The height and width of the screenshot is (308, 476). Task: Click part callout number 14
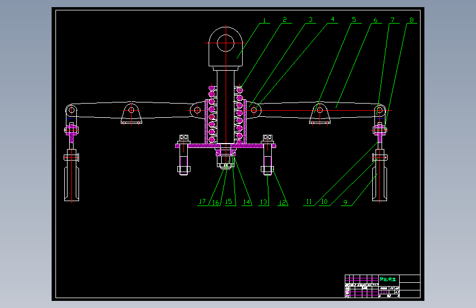pyautogui.click(x=247, y=202)
